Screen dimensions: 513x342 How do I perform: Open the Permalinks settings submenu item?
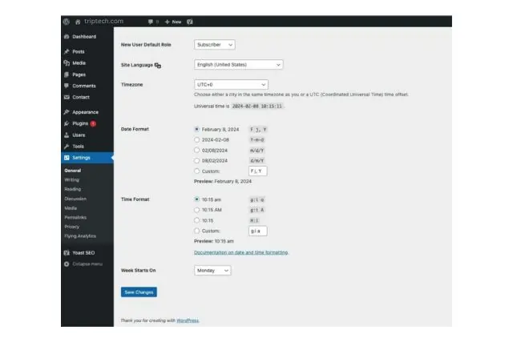tap(75, 217)
